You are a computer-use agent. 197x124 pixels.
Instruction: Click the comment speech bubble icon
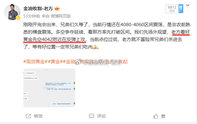(x=92, y=116)
